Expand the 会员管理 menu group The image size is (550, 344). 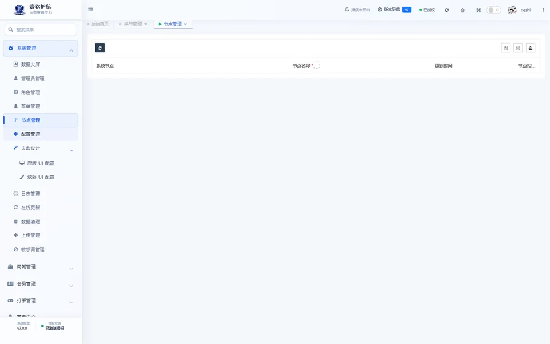click(41, 284)
